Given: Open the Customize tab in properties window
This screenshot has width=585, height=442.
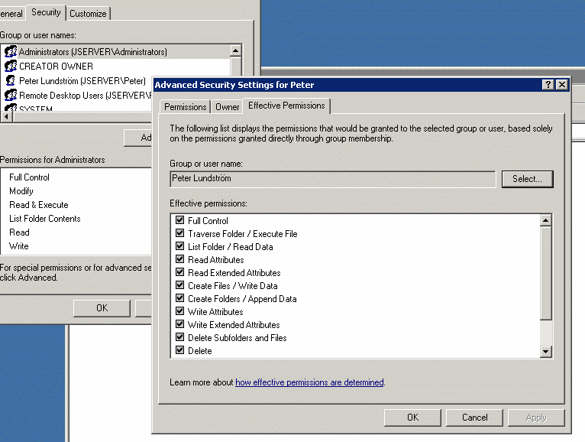Looking at the screenshot, I should [x=88, y=14].
